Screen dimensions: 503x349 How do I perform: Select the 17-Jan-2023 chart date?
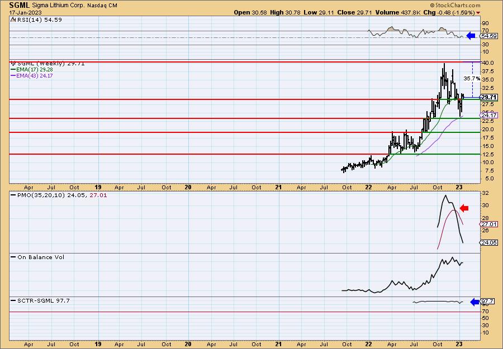tap(25, 12)
